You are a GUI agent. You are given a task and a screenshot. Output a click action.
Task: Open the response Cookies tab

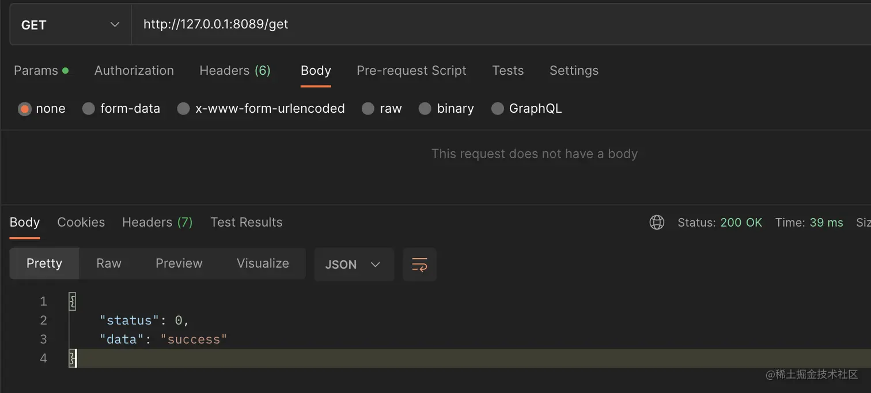click(81, 222)
